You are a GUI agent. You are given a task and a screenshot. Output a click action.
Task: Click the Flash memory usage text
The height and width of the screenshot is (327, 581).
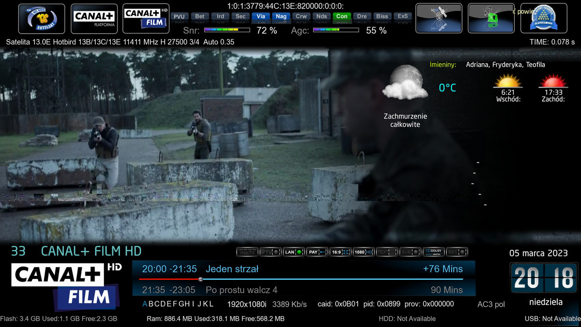tap(59, 319)
